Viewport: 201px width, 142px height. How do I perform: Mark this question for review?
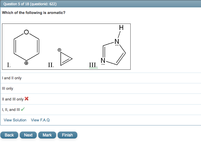coord(47,135)
